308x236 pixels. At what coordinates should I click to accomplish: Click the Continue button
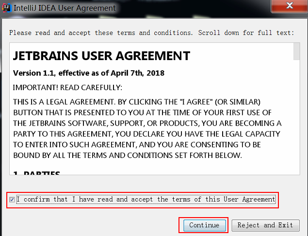point(205,225)
